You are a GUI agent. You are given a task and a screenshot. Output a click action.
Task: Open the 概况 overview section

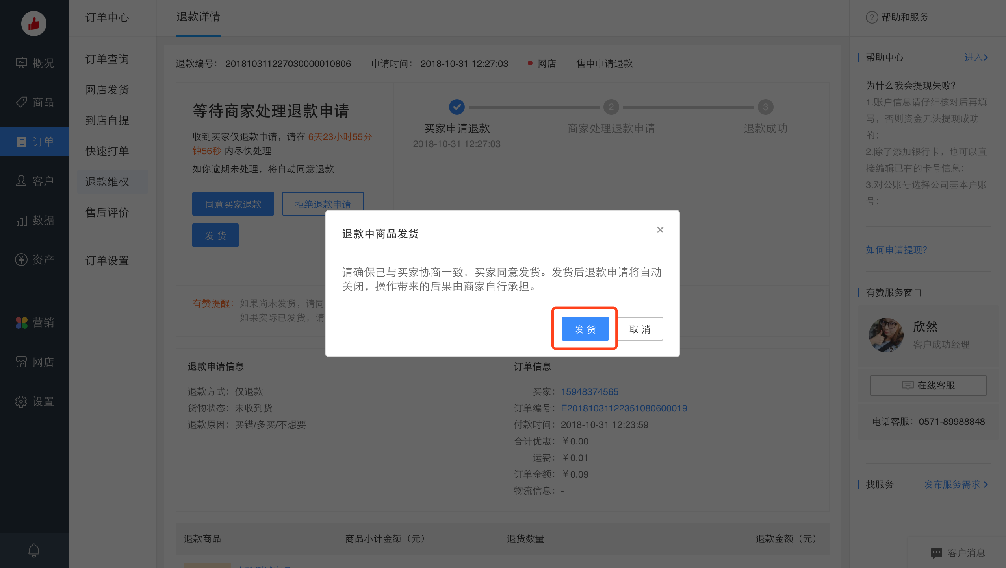click(35, 63)
